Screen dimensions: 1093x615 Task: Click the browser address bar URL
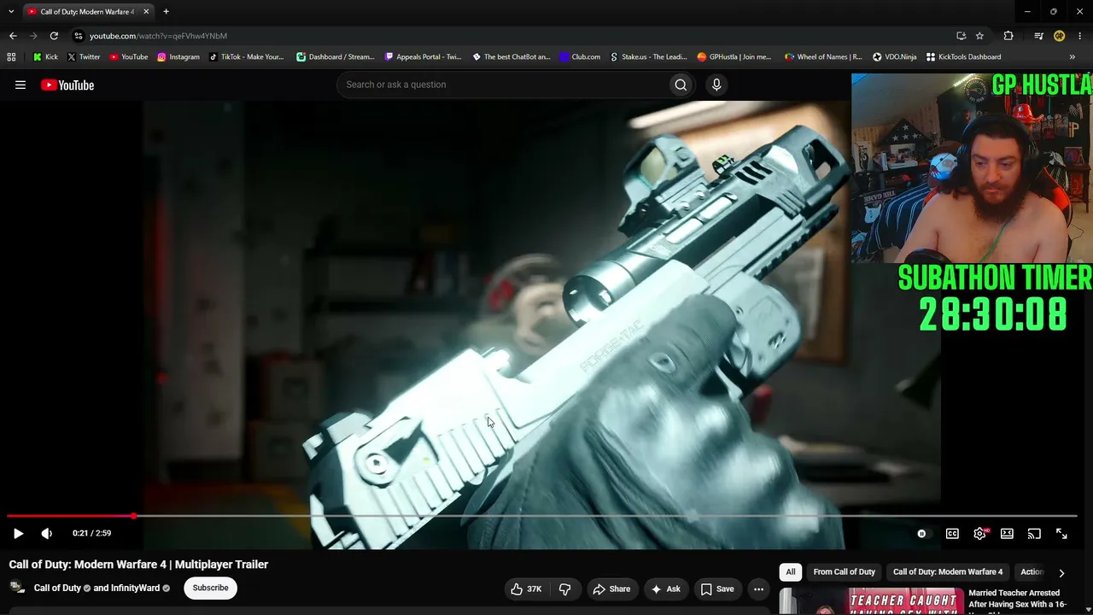(x=158, y=36)
